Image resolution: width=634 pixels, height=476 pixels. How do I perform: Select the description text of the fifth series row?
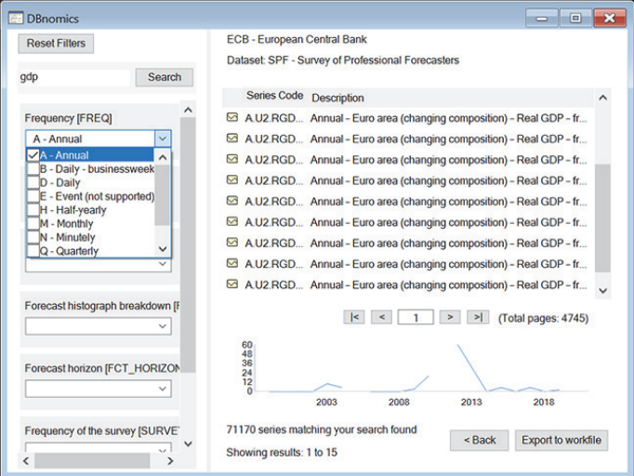448,202
